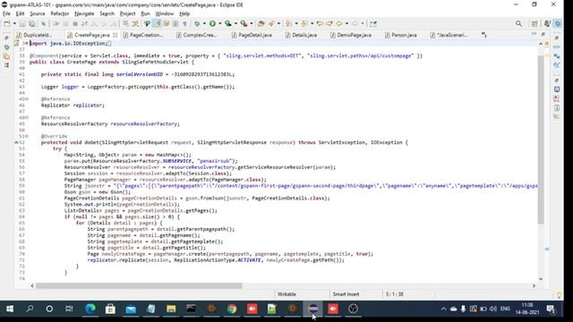573x322 pixels.
Task: Click the Last Edit Location arrow
Action: pyautogui.click(x=320, y=24)
